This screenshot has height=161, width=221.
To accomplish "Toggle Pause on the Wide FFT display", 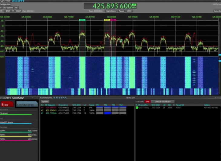I will tap(121, 11).
